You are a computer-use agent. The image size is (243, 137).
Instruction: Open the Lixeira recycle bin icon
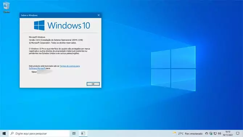click(6, 7)
